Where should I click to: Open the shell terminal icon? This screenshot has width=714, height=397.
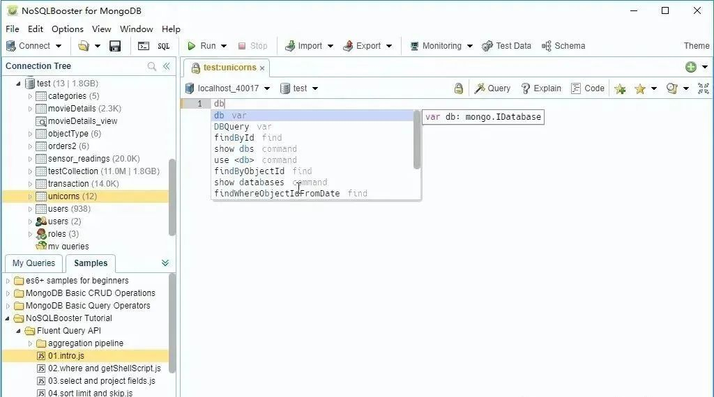coord(144,46)
